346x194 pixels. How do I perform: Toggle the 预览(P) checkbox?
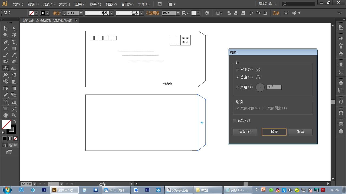pyautogui.click(x=235, y=120)
